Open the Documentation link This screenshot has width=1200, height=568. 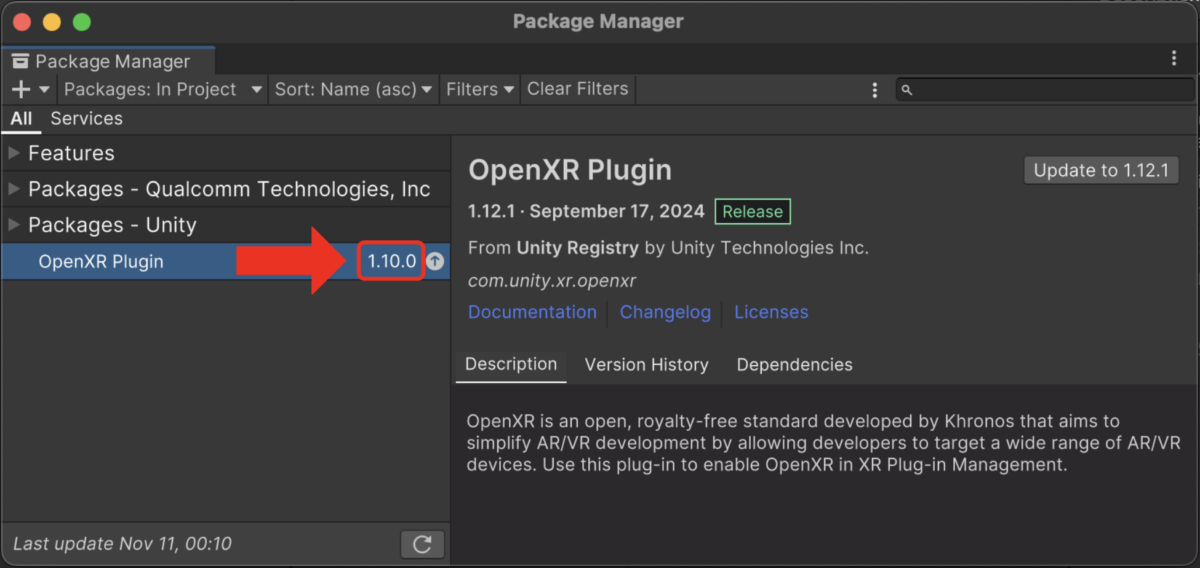[x=532, y=312]
